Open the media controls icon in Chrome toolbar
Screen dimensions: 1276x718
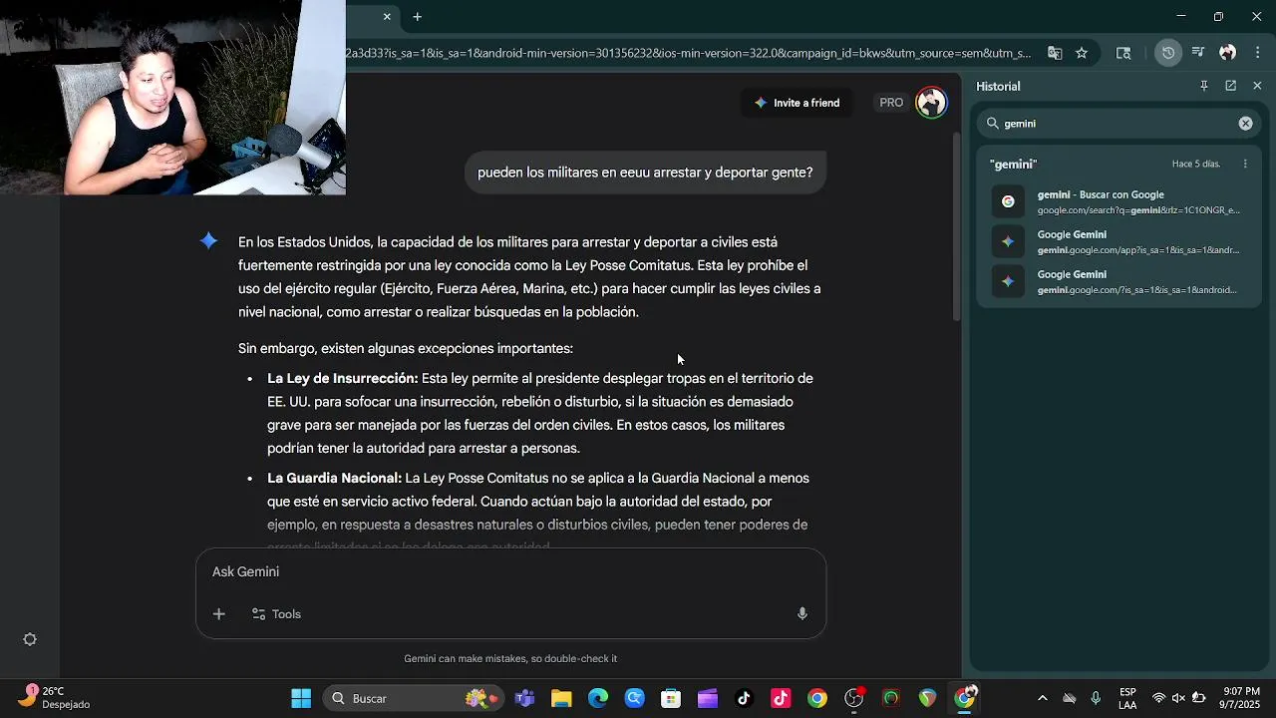pyautogui.click(x=1198, y=53)
